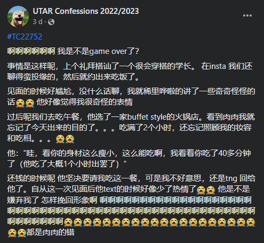Open the #TC22752 hashtag link
Screen dimensions: 264x243
(x=25, y=37)
